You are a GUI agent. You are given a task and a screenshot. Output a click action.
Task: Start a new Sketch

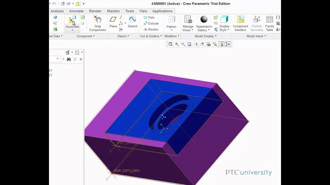click(133, 22)
